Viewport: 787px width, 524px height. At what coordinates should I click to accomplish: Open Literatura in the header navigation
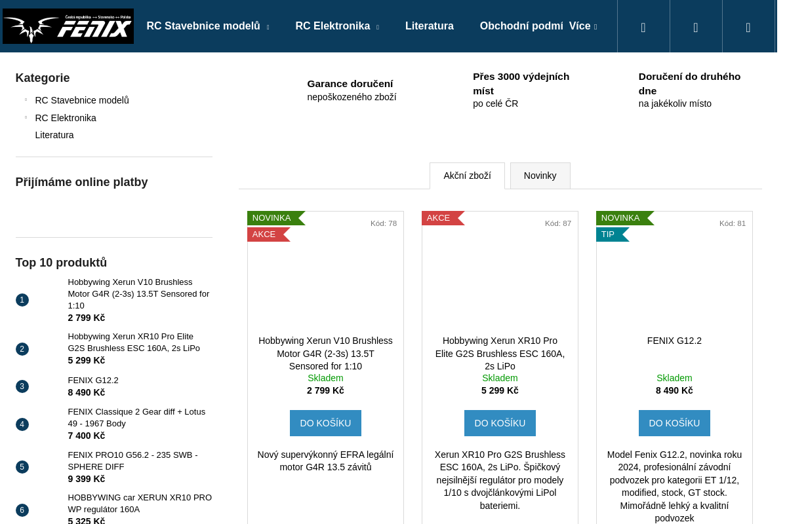(430, 26)
